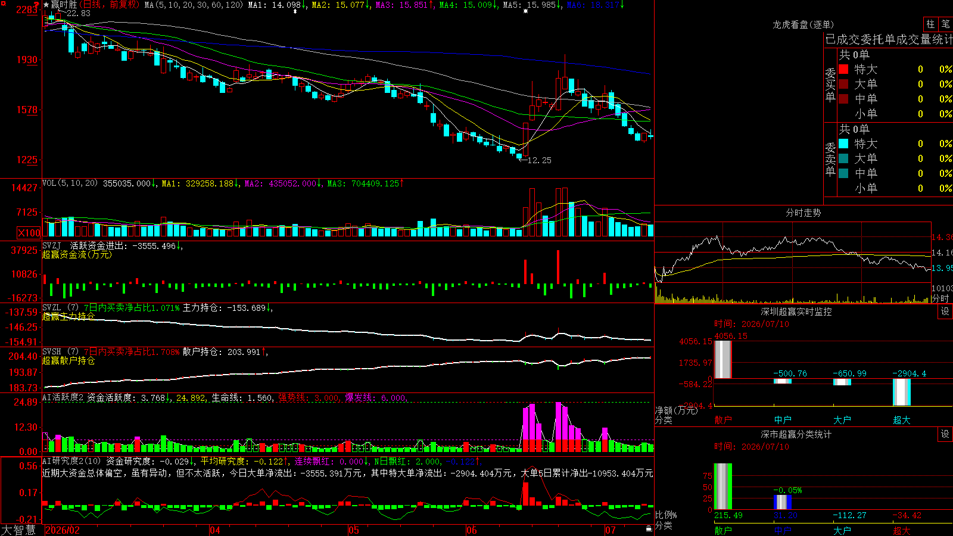Viewport: 953px width, 536px height.
Task: Click the teal 中单 sell-order swatch
Action: (843, 173)
